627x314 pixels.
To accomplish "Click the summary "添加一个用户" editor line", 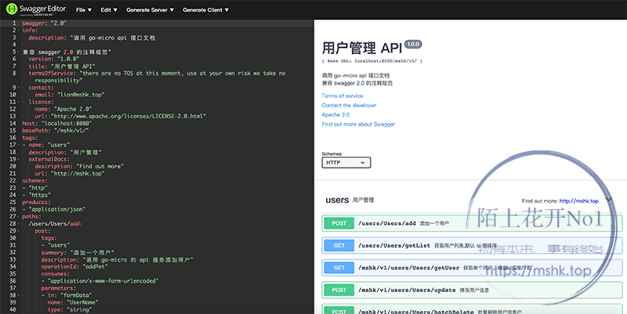I will 78,252.
